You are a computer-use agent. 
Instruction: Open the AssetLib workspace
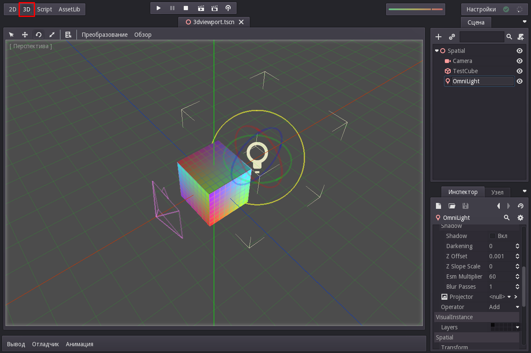tap(69, 9)
